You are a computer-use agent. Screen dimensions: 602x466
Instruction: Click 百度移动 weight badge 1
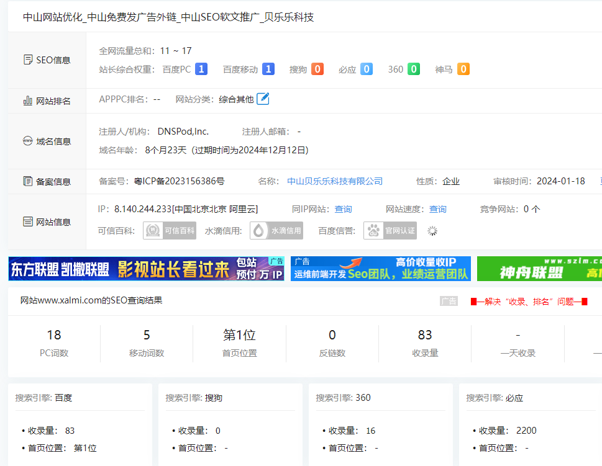[x=268, y=69]
